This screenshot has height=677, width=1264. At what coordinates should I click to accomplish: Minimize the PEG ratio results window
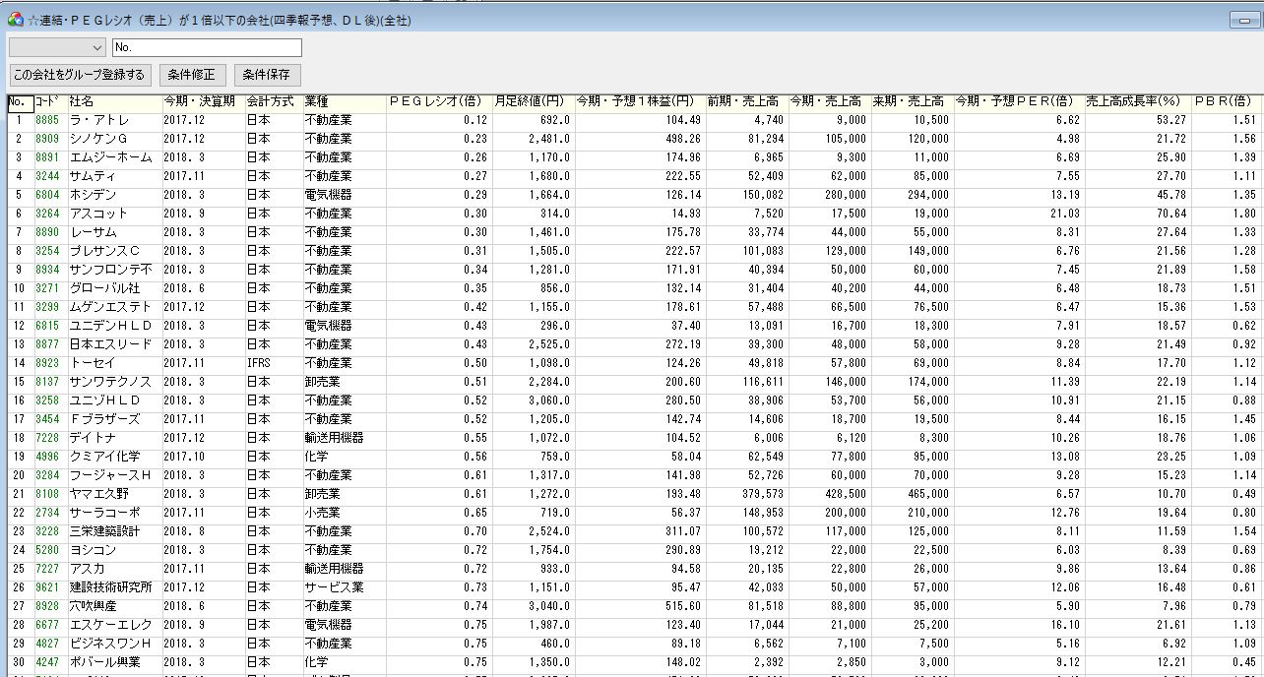click(x=1242, y=20)
